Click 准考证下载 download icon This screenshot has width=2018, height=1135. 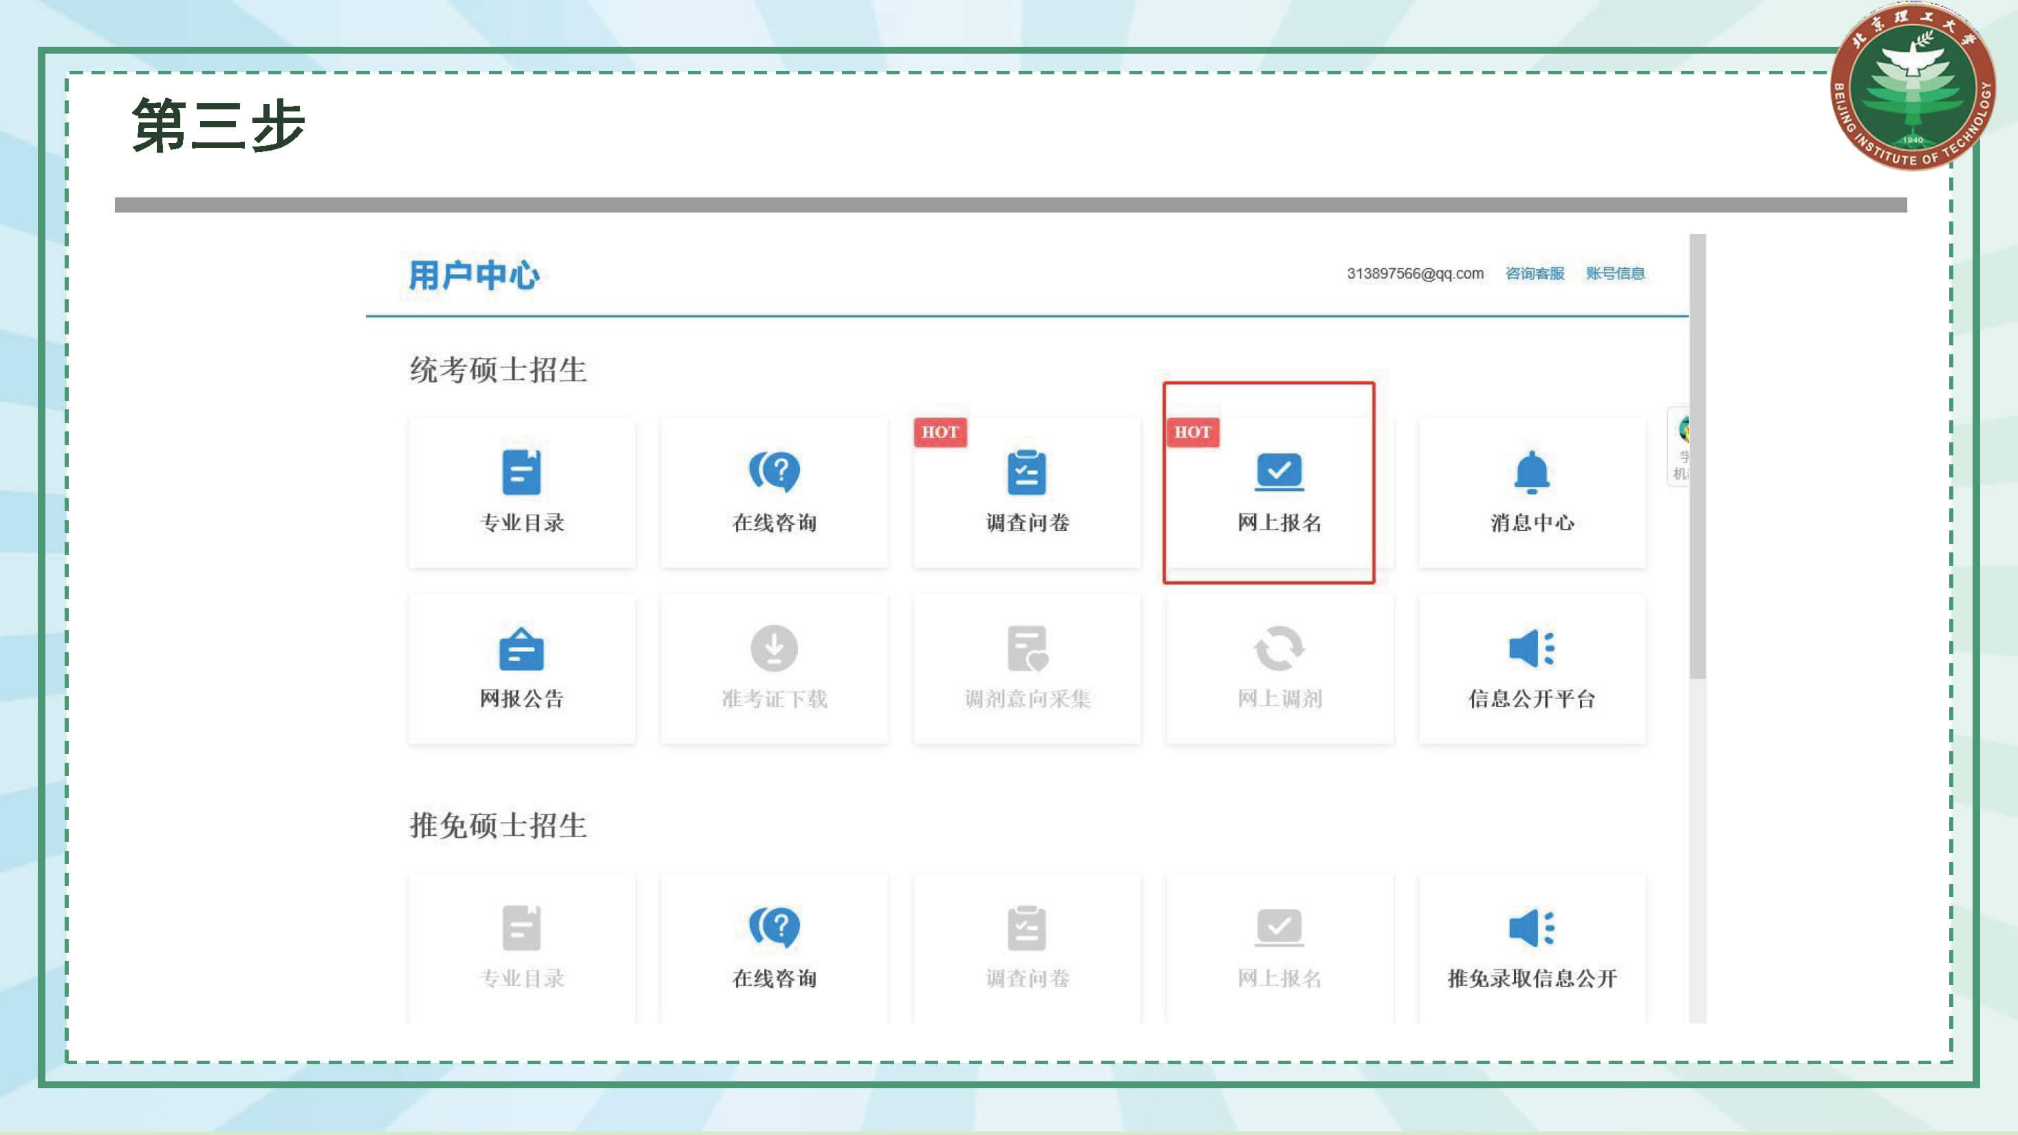(774, 649)
